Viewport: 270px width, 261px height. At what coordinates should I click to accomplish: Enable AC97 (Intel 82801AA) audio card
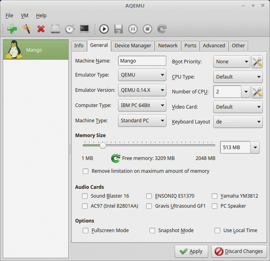coord(85,206)
